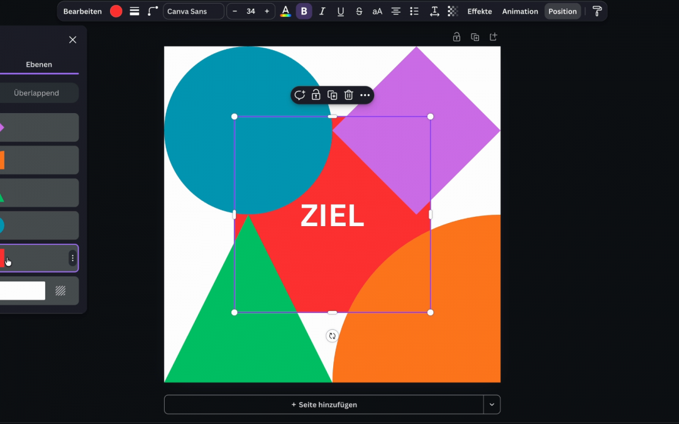The height and width of the screenshot is (424, 679).
Task: Open three-dot menu on red layer row
Action: click(x=73, y=258)
